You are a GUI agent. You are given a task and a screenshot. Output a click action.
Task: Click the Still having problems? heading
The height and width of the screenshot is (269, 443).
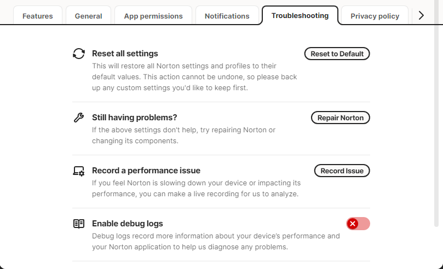pyautogui.click(x=135, y=118)
